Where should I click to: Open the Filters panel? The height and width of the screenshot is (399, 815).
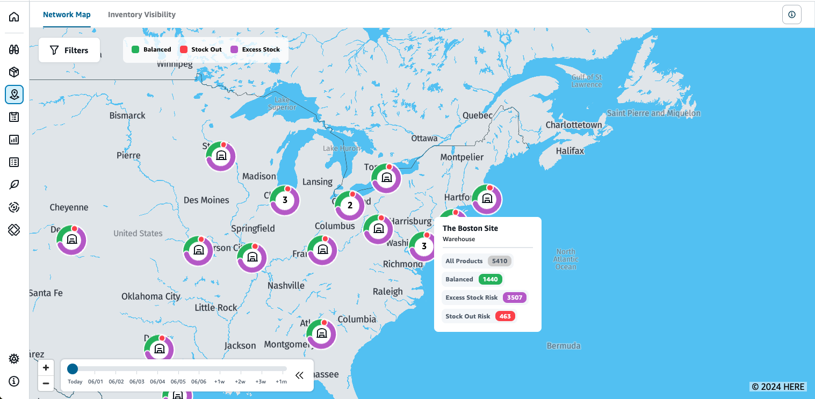(x=69, y=50)
